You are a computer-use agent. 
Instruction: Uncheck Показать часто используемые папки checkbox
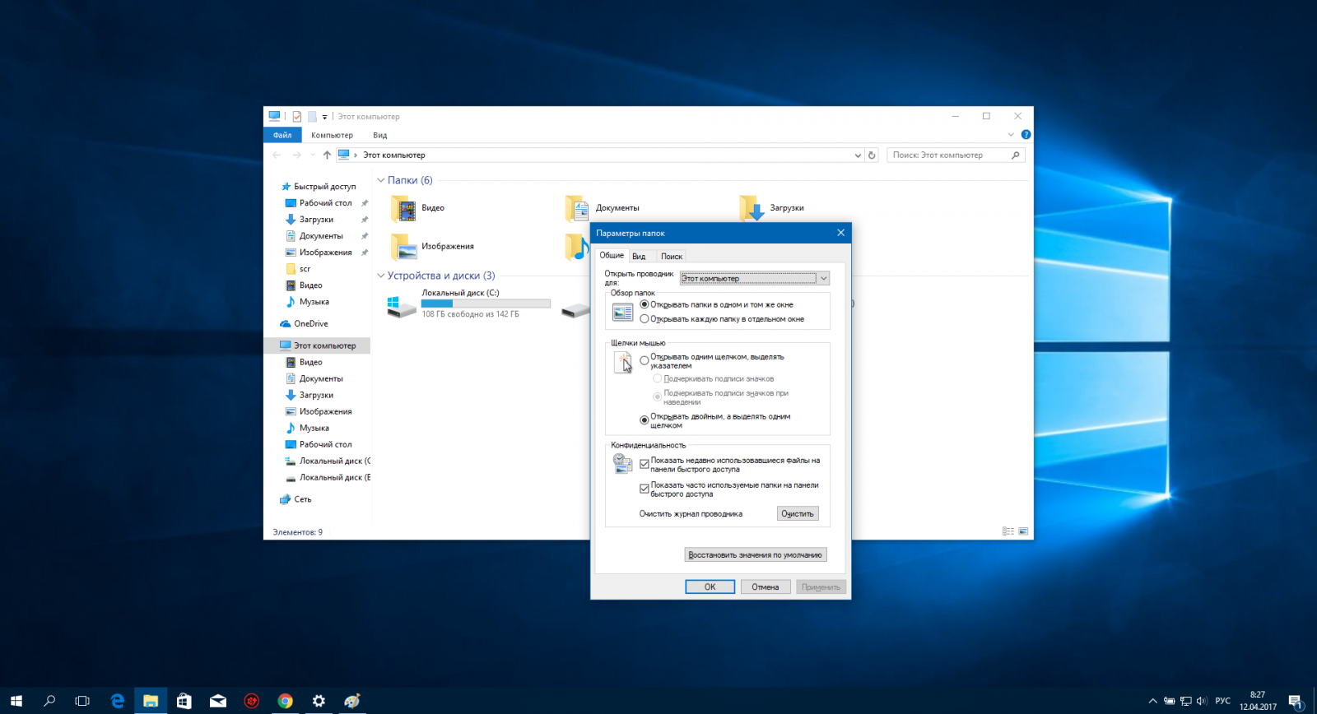pos(645,489)
